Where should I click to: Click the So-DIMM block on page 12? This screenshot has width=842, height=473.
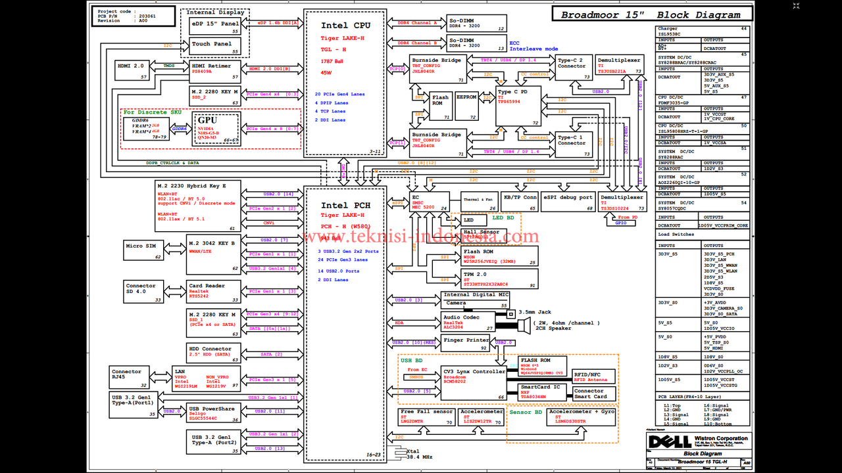coord(477,23)
